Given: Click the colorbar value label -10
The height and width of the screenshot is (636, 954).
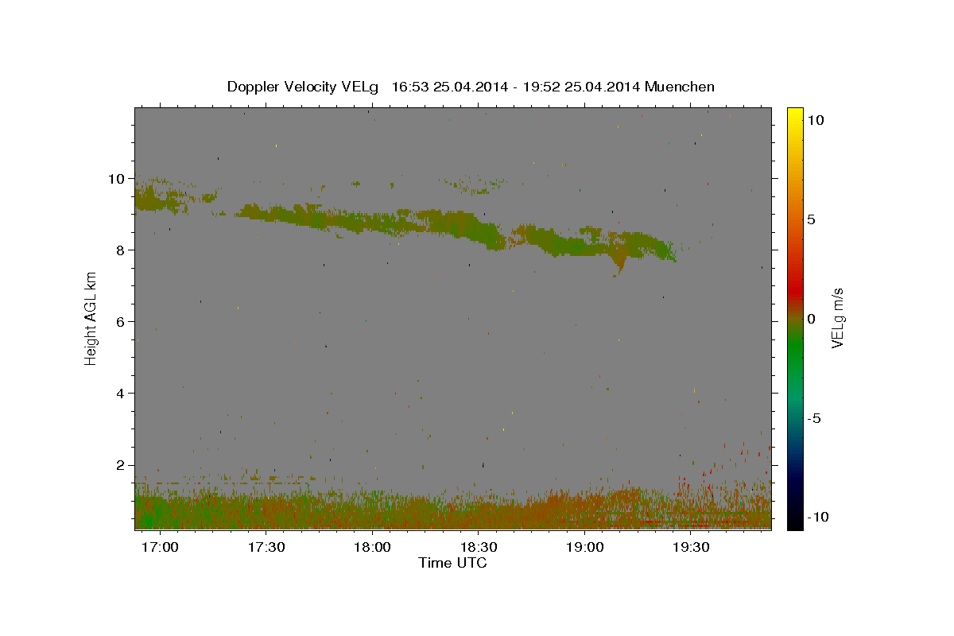Looking at the screenshot, I should [817, 518].
